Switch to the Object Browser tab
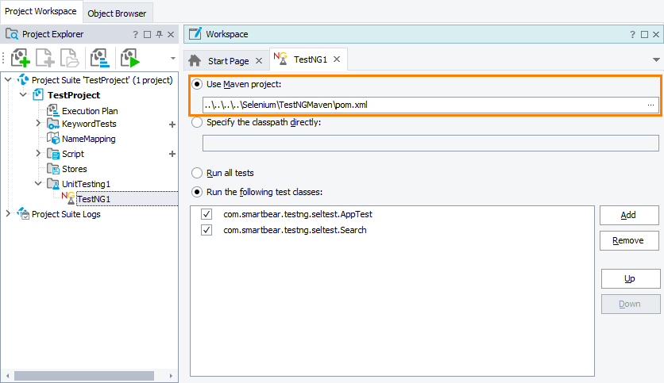Image resolution: width=664 pixels, height=383 pixels. tap(118, 12)
